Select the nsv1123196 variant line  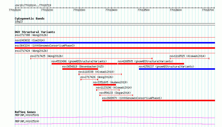[108, 90]
